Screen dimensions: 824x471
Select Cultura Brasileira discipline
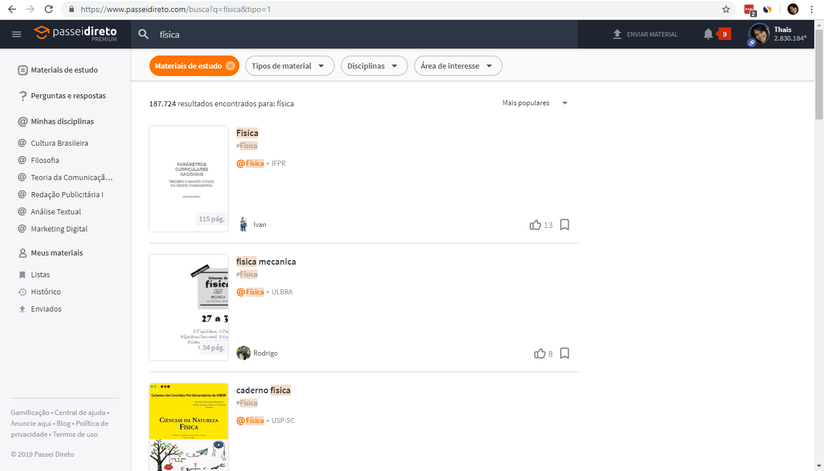tap(60, 143)
